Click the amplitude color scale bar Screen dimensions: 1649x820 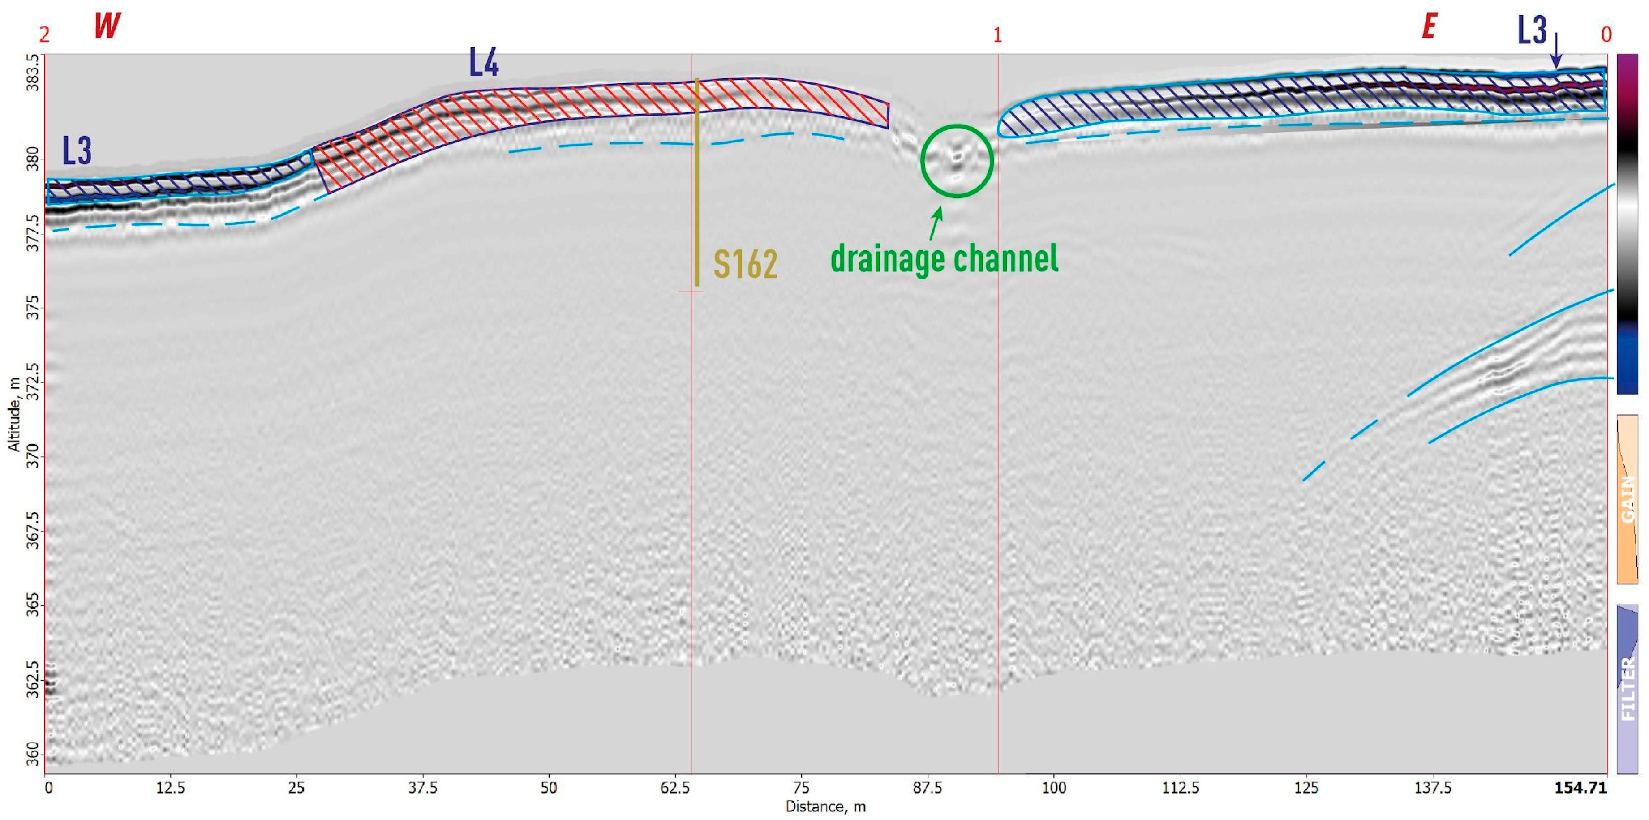[x=1627, y=224]
